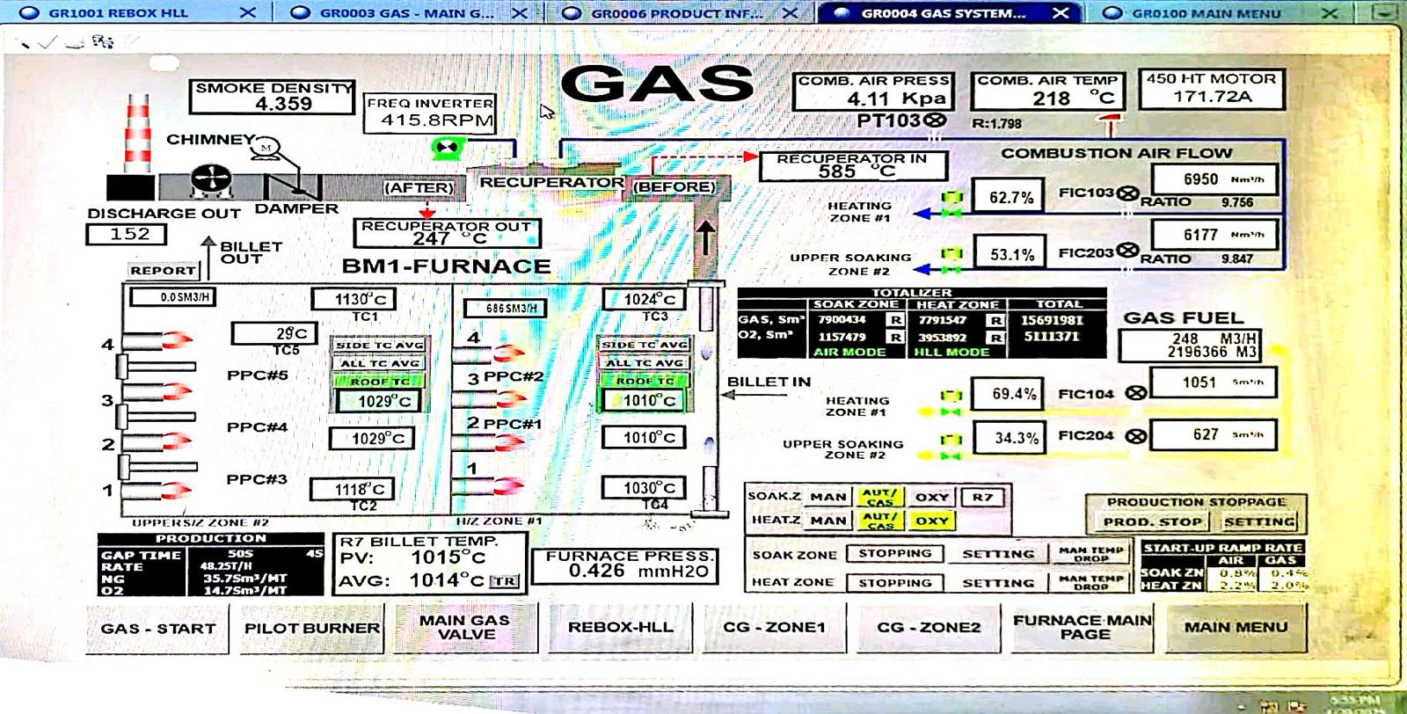Viewport: 1407px width, 714px height.
Task: Reset the soak zone GAS totalizer with R
Action: pos(895,320)
